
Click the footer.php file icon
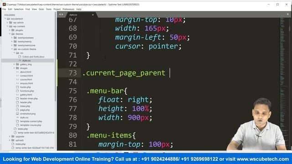tap(17, 87)
